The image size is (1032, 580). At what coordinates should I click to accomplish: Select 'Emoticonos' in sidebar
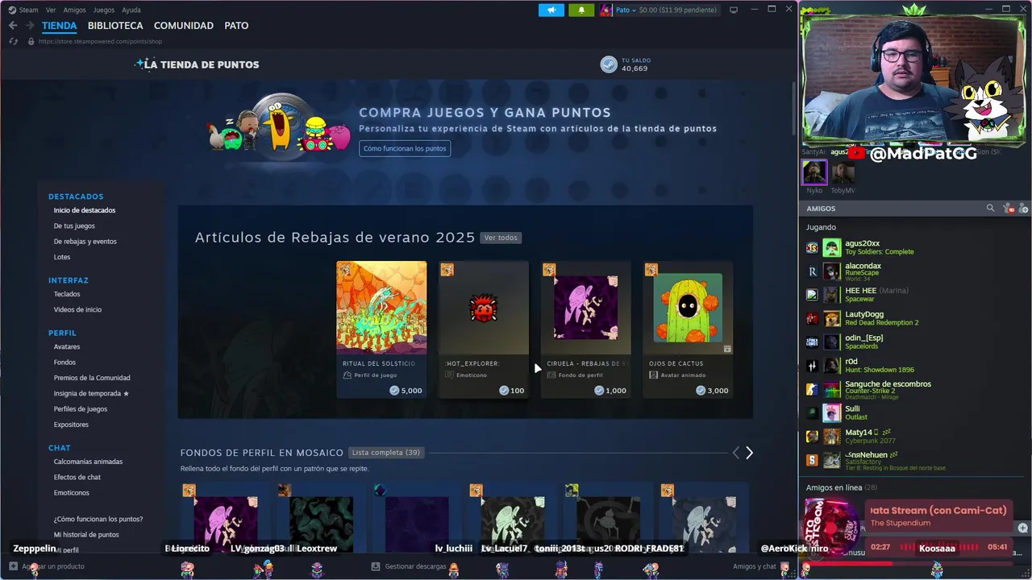point(72,493)
